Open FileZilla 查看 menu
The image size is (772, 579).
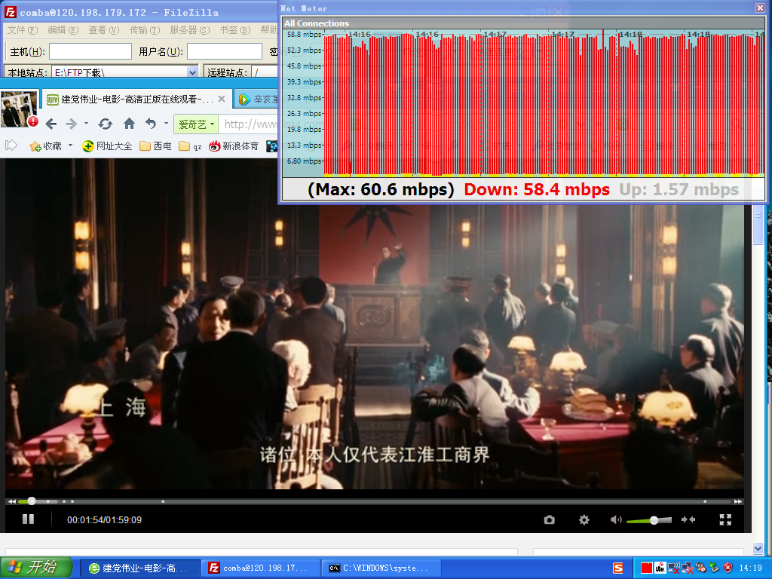[104, 30]
